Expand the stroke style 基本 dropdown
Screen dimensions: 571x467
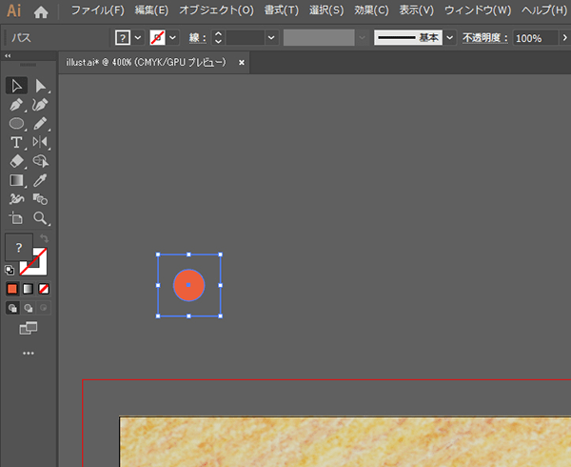click(448, 38)
